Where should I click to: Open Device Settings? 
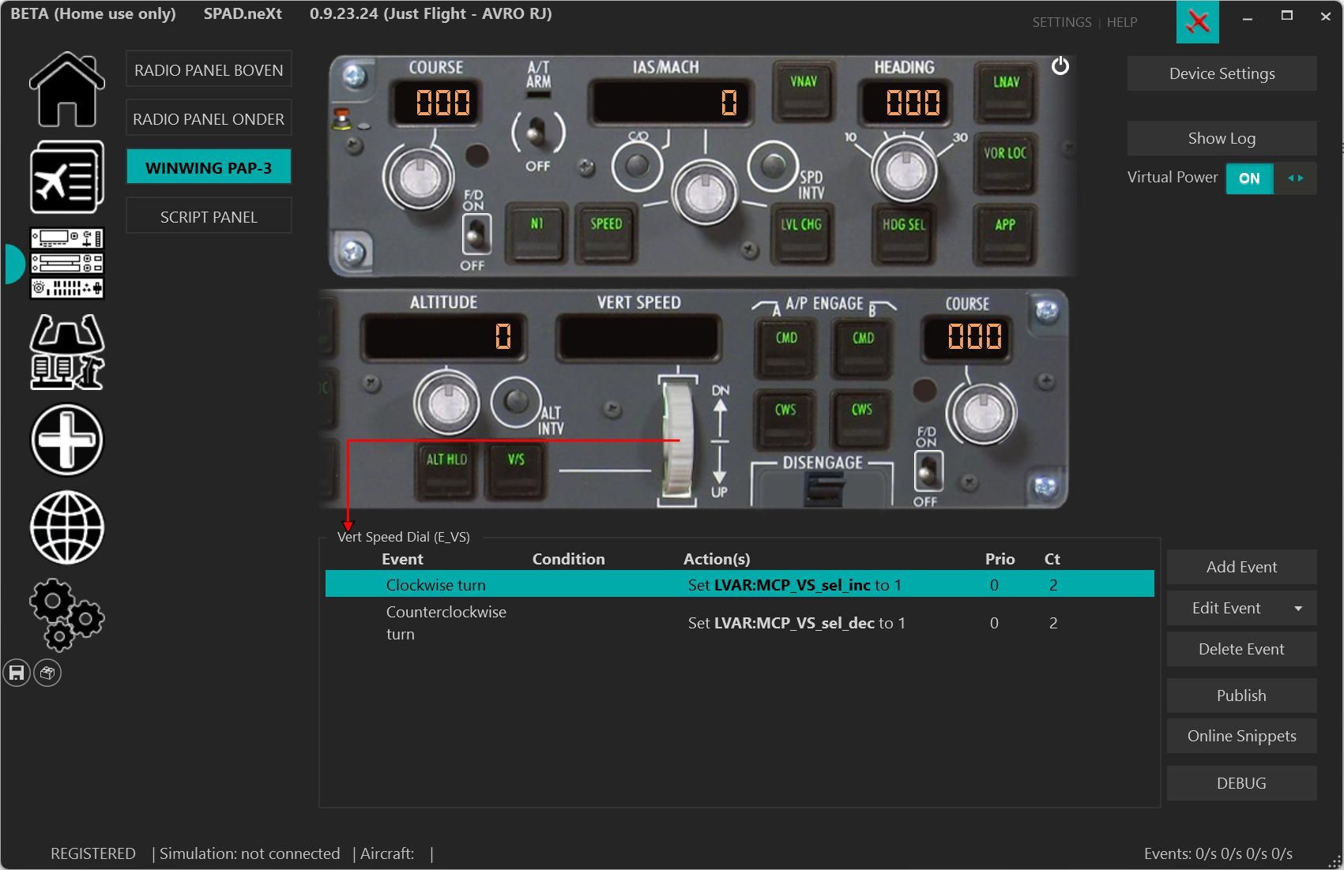pyautogui.click(x=1222, y=73)
